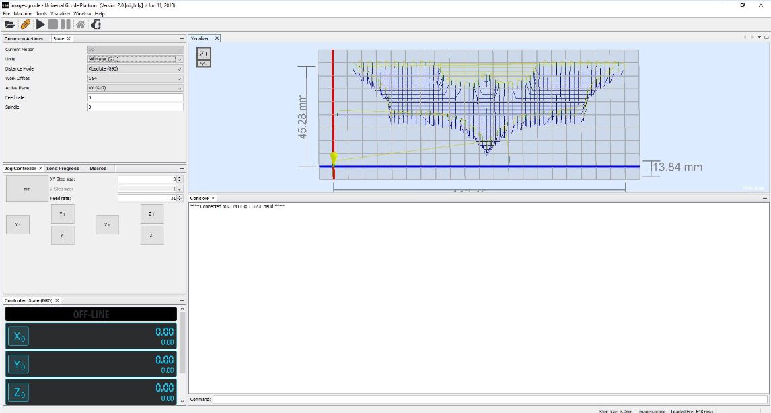Increase XY Step size with spinner up arrow

pyautogui.click(x=180, y=178)
